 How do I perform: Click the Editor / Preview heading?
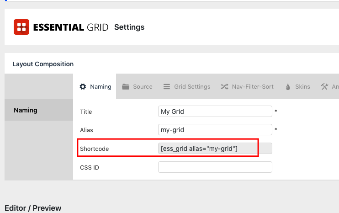tap(33, 208)
